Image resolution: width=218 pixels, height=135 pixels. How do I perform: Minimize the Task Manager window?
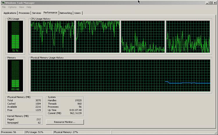(207, 3)
